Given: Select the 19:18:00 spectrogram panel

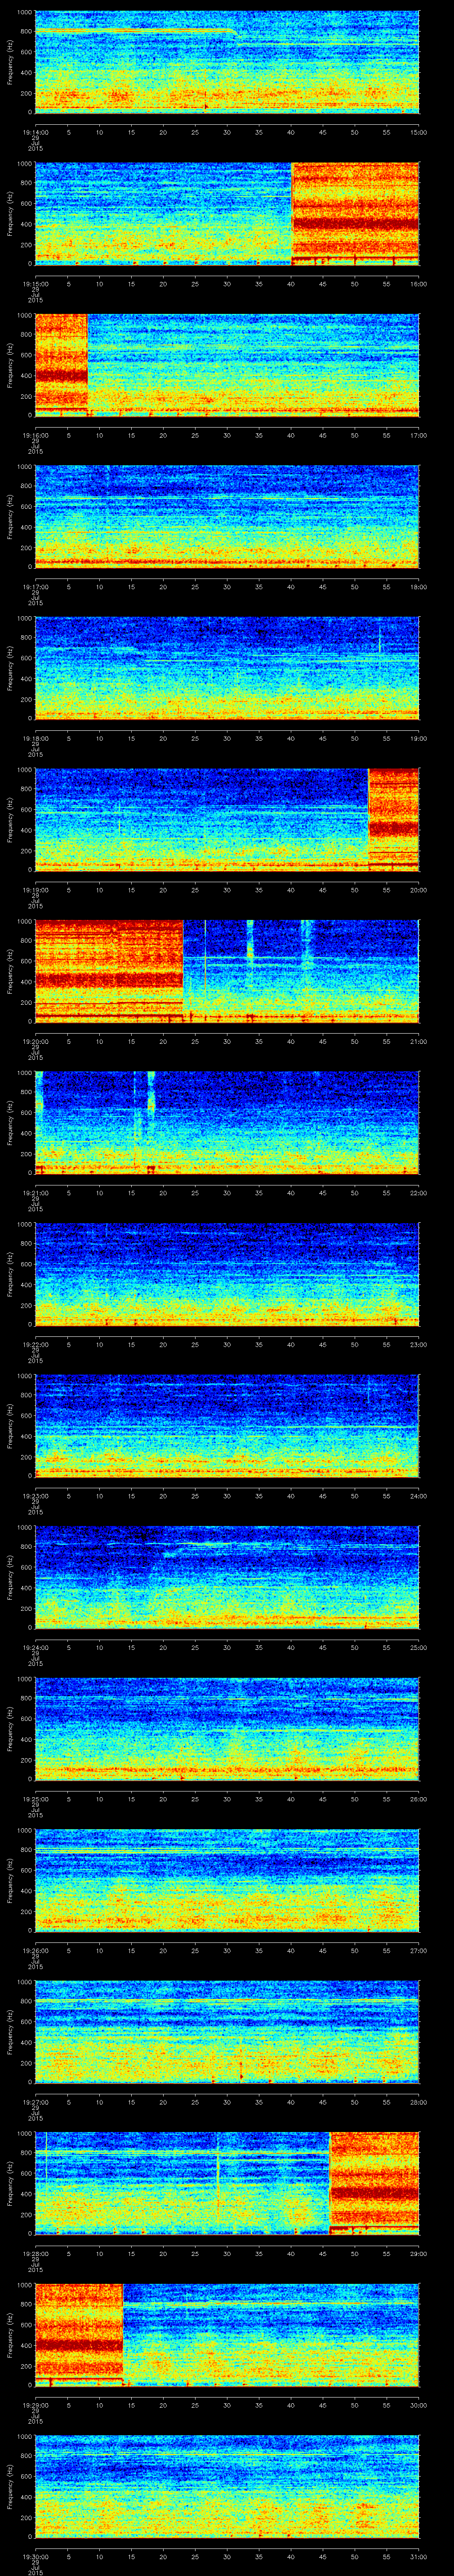Looking at the screenshot, I should (x=227, y=668).
